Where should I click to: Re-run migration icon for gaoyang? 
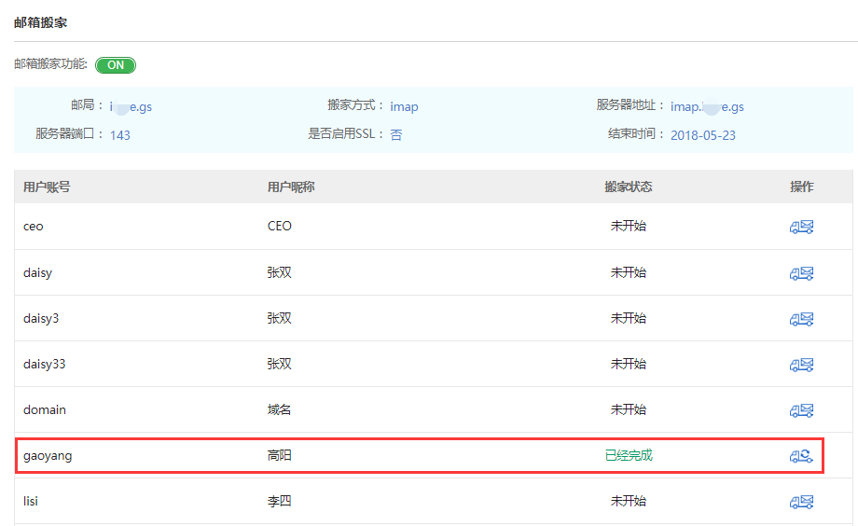coord(801,456)
